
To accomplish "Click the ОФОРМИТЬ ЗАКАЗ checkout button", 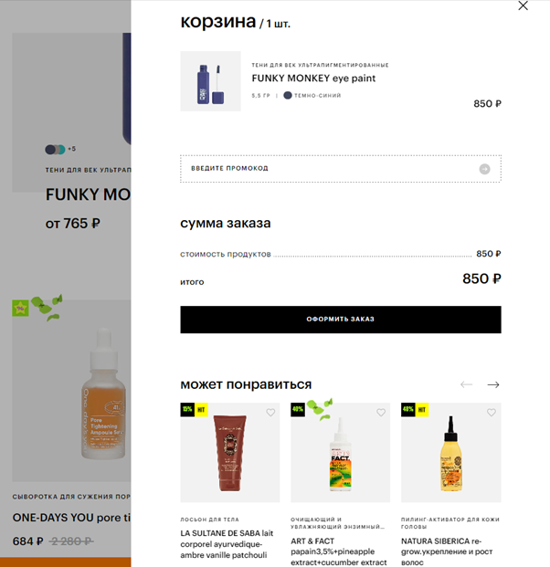I will click(x=341, y=320).
